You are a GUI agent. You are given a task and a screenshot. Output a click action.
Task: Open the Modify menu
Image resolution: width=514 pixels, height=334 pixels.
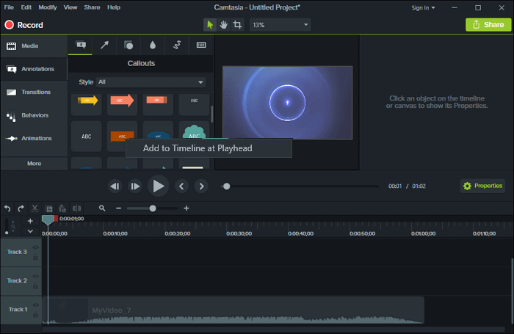coord(48,7)
